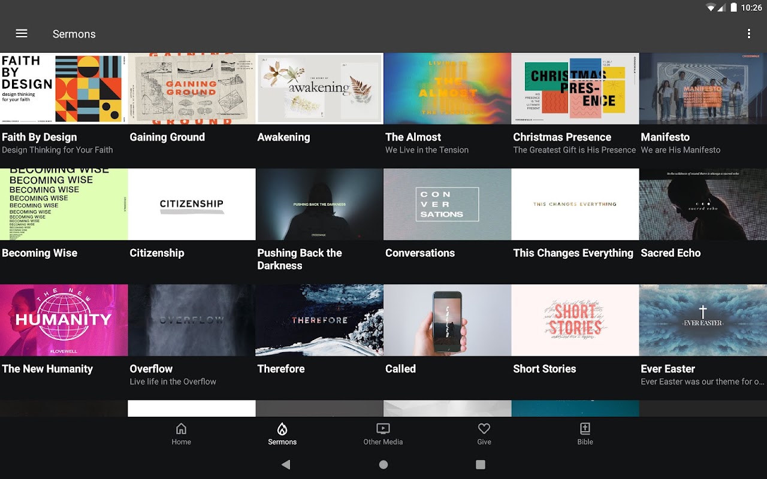Image resolution: width=767 pixels, height=479 pixels.
Task: Select the "Sacred Echo" title
Action: coord(671,253)
